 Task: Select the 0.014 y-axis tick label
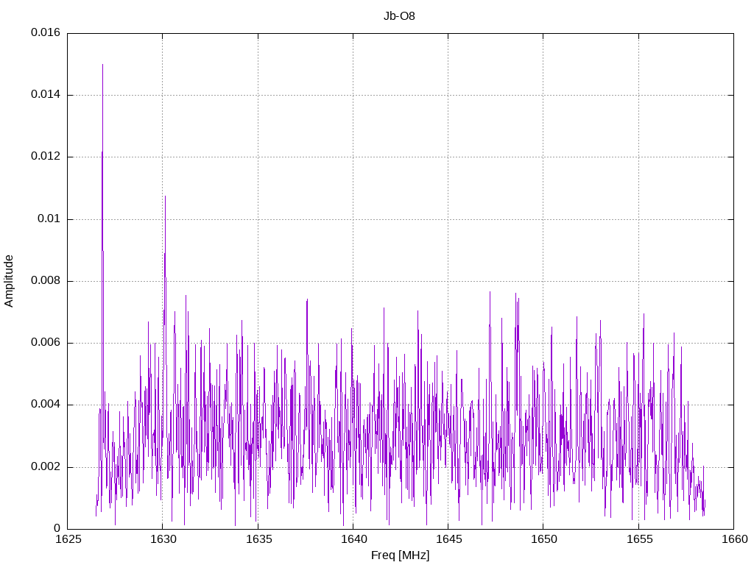tap(45, 95)
